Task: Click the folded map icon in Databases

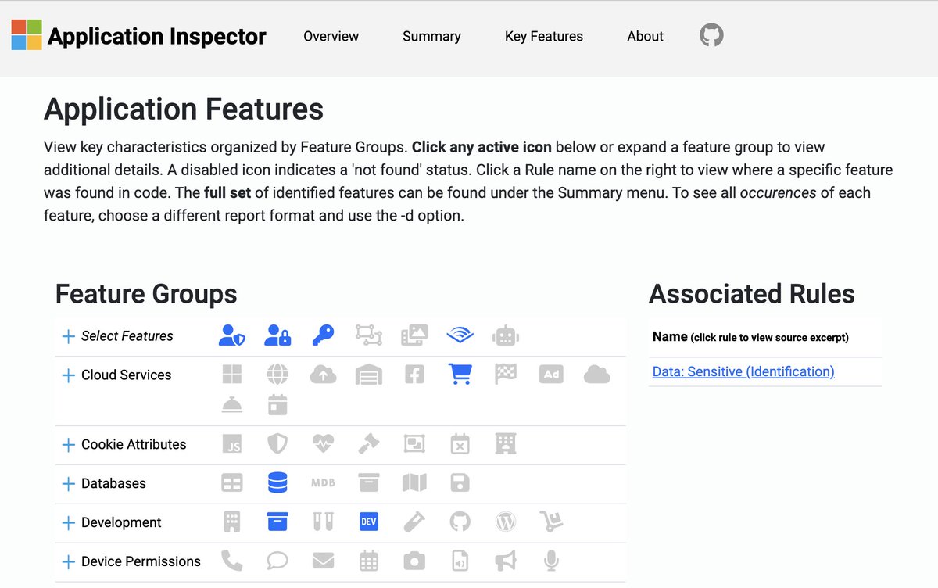Action: (x=414, y=483)
